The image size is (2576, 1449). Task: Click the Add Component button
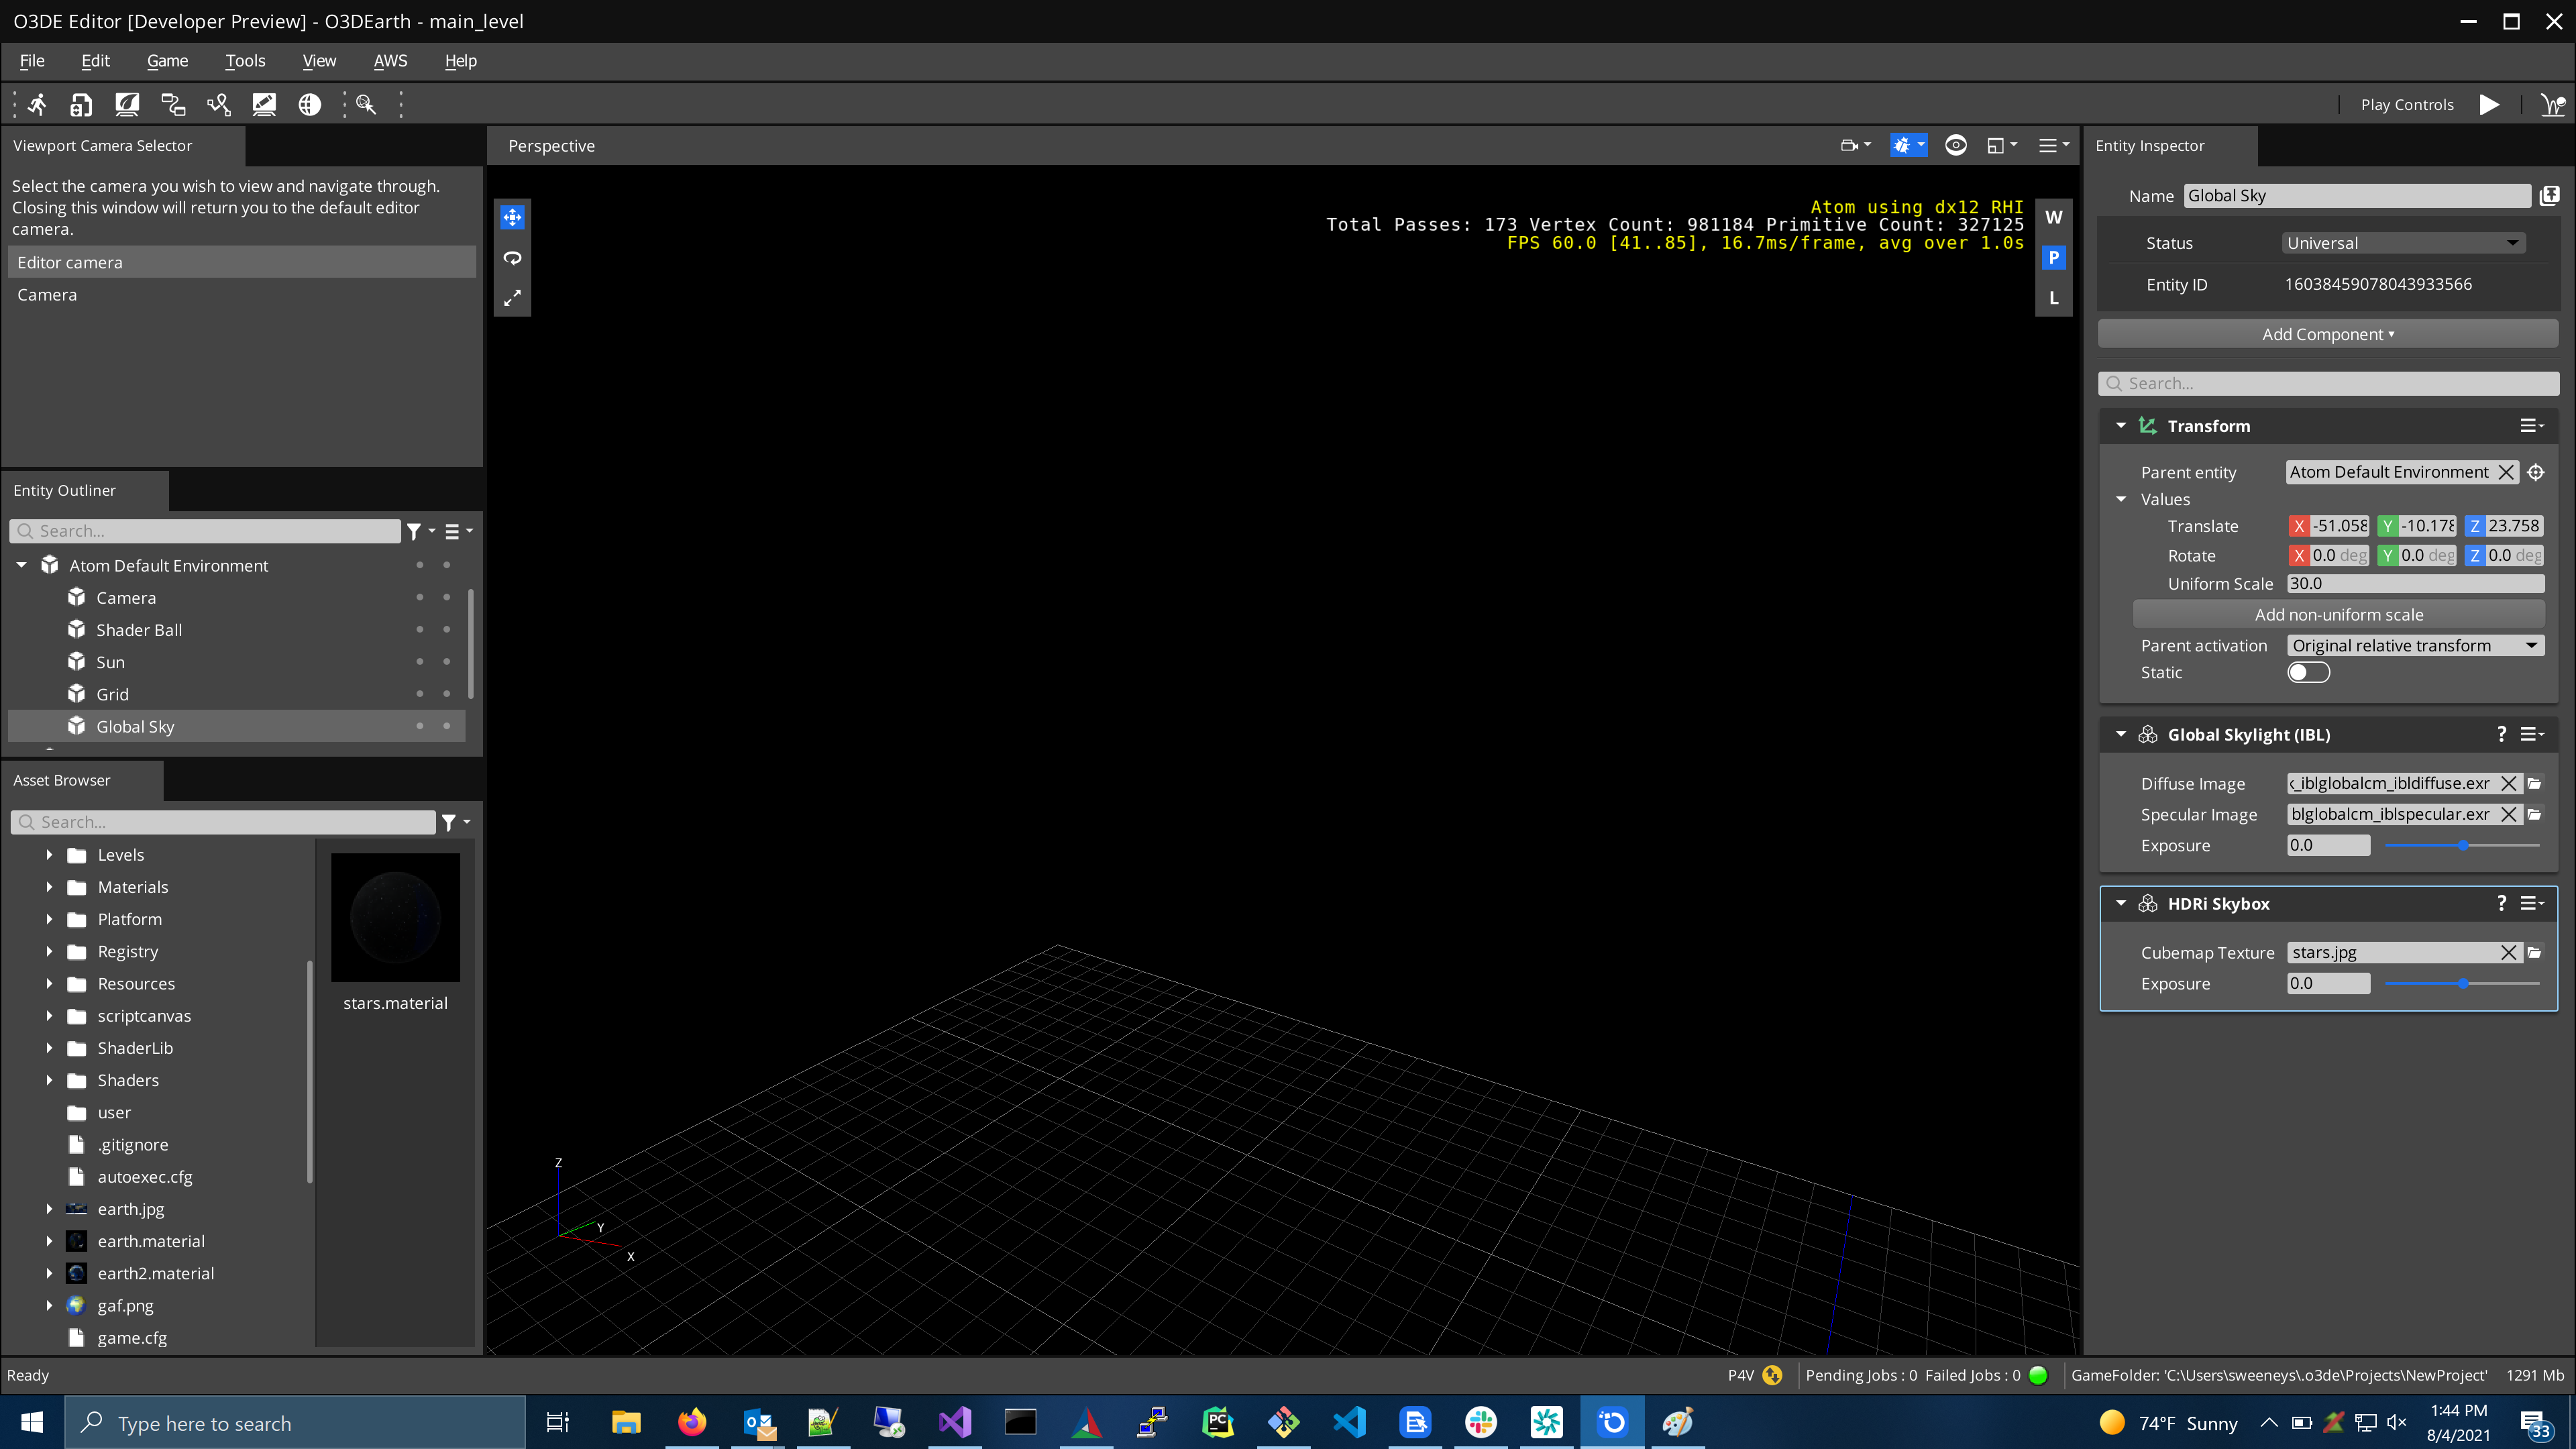pos(2328,333)
